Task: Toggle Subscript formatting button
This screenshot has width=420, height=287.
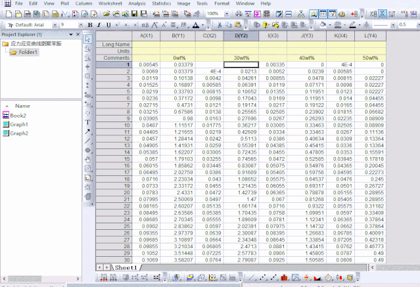Action: tap(126, 25)
